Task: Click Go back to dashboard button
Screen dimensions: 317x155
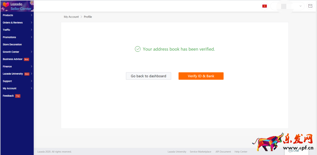Action: click(148, 76)
